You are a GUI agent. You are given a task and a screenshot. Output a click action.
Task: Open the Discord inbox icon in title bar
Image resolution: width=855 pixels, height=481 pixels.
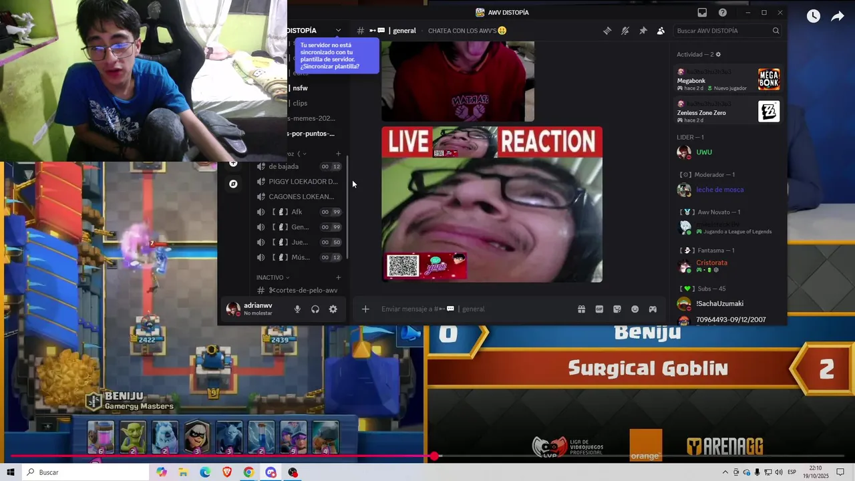[x=702, y=13]
